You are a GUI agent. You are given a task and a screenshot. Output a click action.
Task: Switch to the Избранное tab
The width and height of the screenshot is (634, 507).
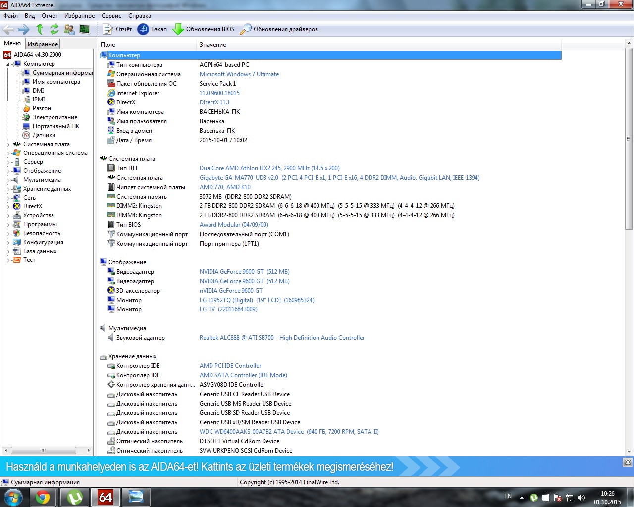pyautogui.click(x=43, y=44)
